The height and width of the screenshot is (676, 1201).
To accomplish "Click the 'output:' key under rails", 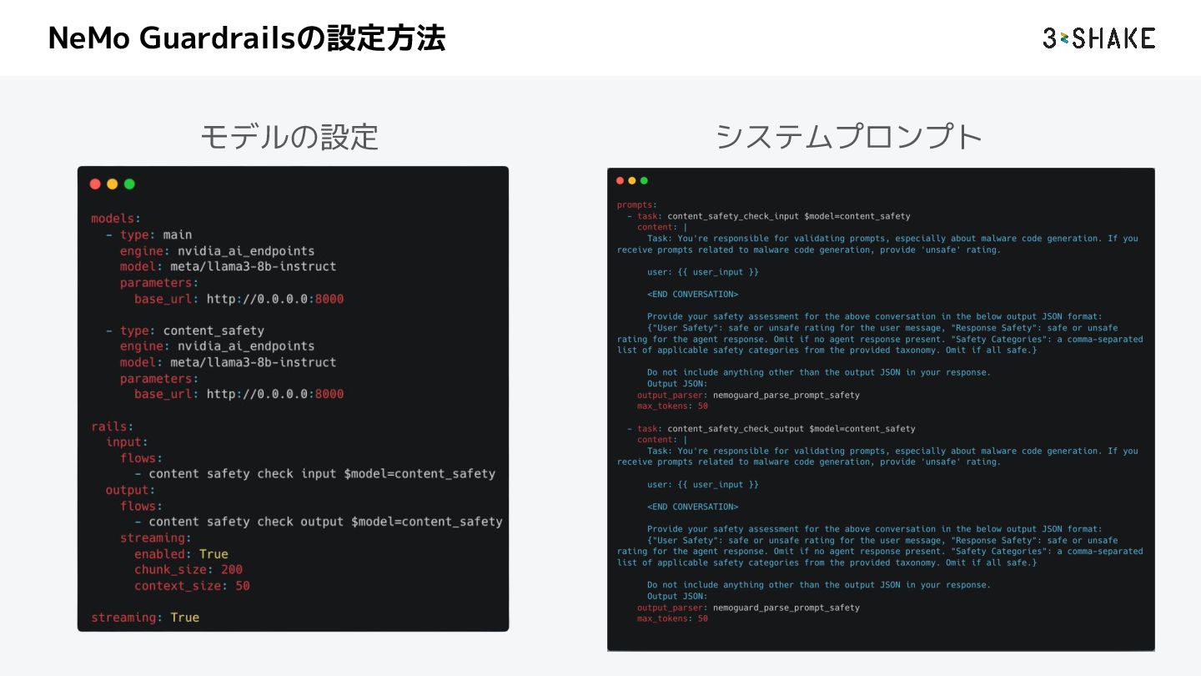I will click(130, 490).
